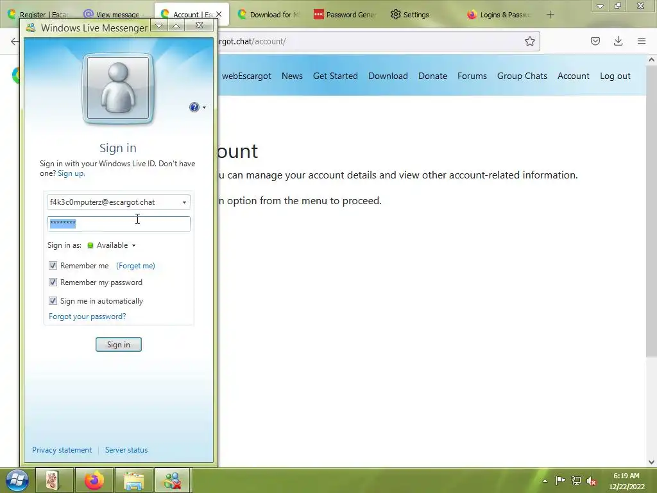
Task: Toggle Remember me checkbox
Action: pos(53,265)
